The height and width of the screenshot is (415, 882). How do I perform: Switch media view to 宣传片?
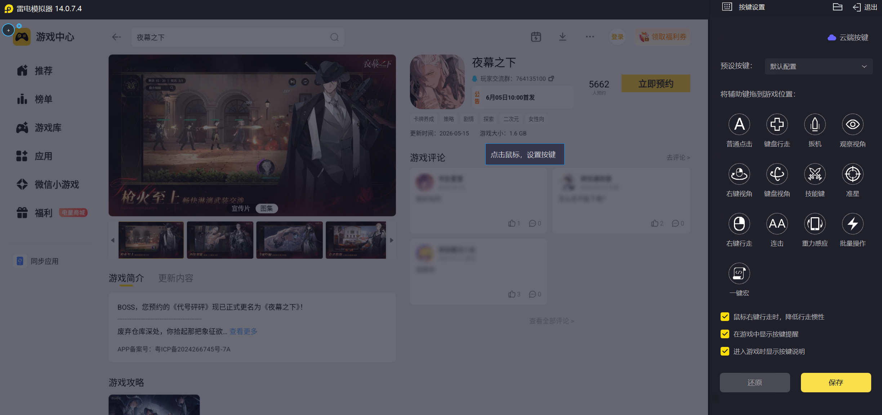(x=241, y=208)
